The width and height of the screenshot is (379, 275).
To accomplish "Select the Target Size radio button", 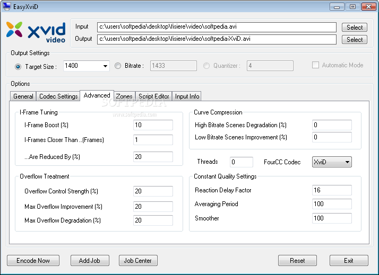I will (18, 67).
